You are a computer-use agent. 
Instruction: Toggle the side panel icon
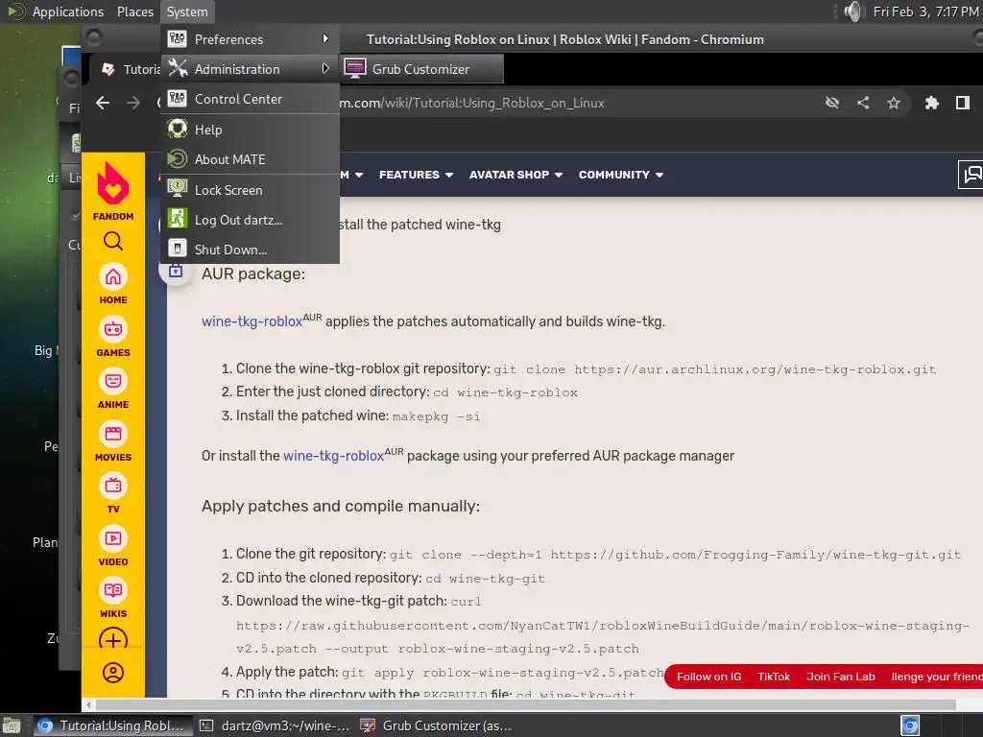[x=963, y=103]
